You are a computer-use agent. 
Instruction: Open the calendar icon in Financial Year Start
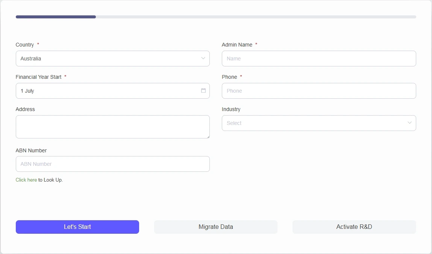[x=203, y=91]
